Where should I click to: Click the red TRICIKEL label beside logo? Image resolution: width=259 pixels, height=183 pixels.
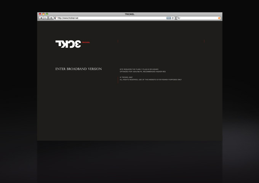click(x=86, y=42)
